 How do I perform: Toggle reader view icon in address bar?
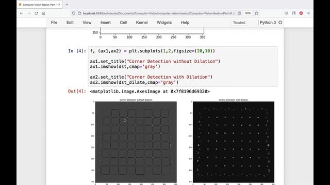pyautogui.click(x=239, y=13)
